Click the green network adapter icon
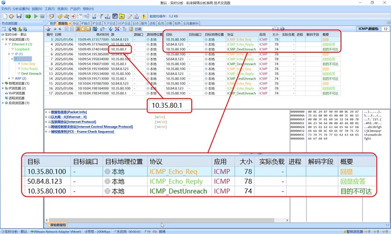 click(x=28, y=16)
